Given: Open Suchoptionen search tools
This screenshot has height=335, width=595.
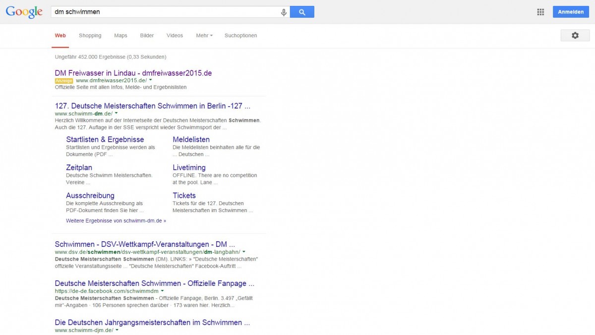Looking at the screenshot, I should pos(240,36).
